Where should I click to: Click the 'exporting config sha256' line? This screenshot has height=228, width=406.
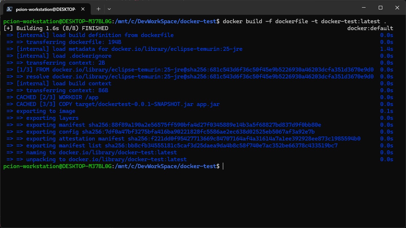pos(161,132)
